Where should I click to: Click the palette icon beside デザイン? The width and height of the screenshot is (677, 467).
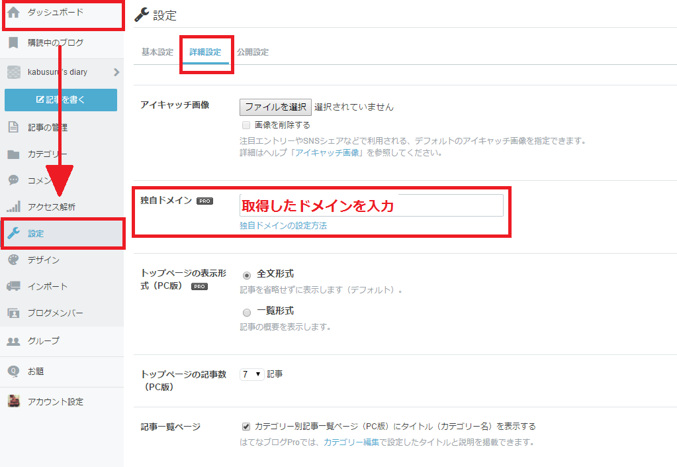coord(13,260)
